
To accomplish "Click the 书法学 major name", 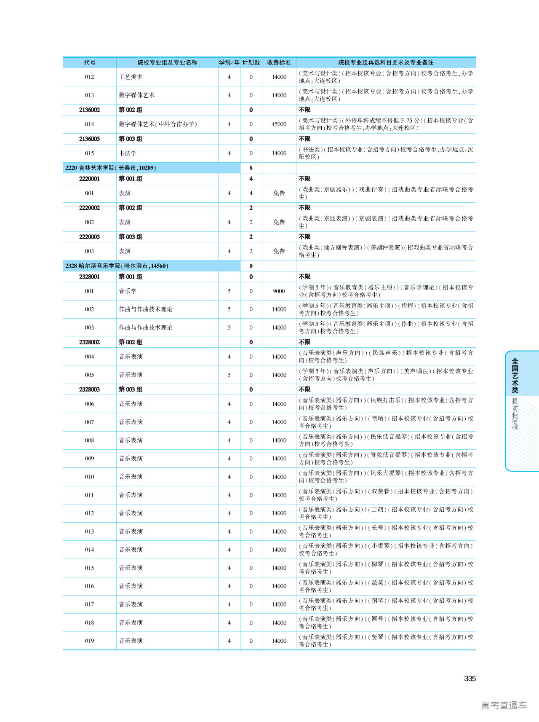I will click(x=128, y=153).
